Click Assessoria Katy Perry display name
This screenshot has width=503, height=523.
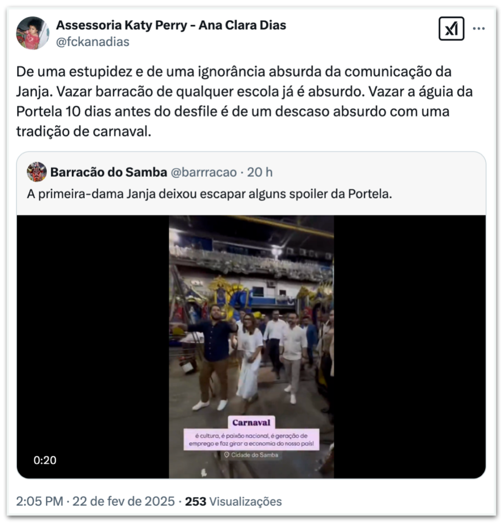(171, 25)
